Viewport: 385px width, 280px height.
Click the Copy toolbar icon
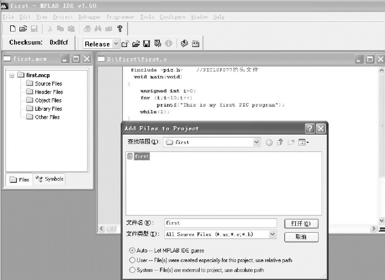61,29
